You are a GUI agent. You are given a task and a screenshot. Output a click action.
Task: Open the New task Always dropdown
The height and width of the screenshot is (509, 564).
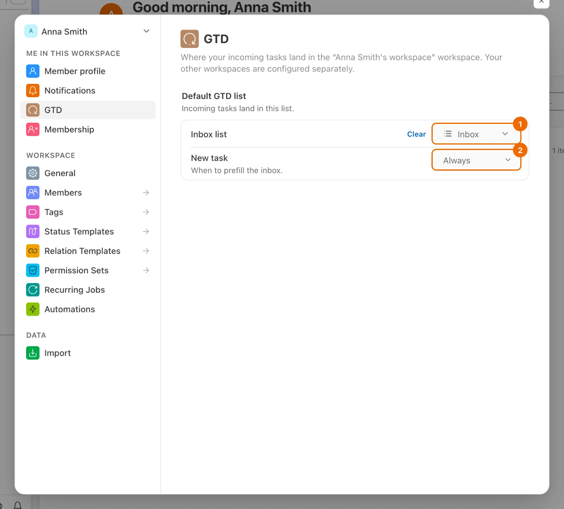(476, 160)
